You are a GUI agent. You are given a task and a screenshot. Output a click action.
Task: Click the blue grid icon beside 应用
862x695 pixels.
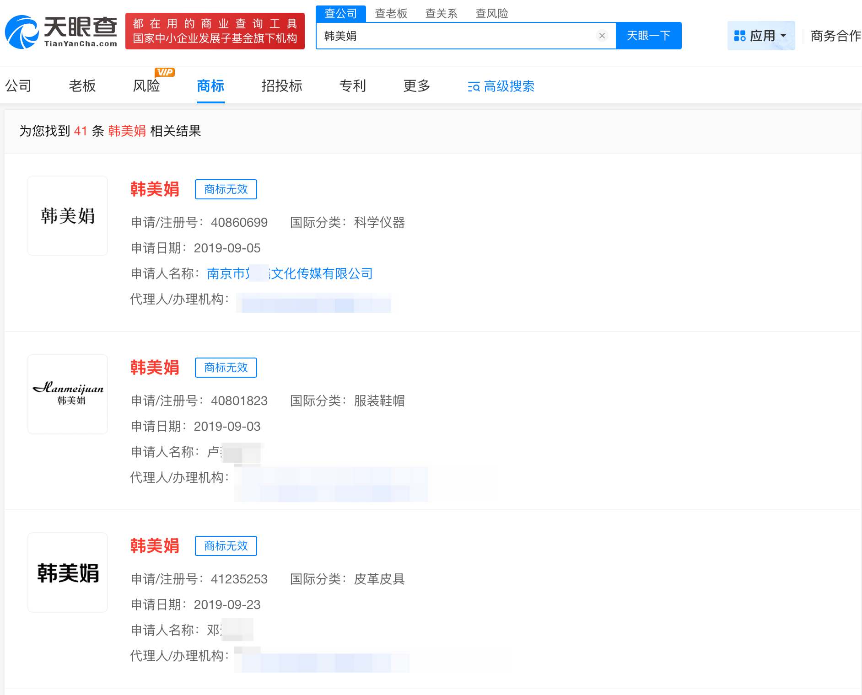[x=740, y=35]
